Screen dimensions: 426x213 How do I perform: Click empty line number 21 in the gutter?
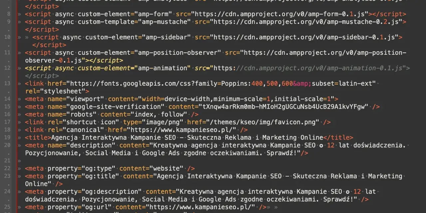[x=7, y=160]
